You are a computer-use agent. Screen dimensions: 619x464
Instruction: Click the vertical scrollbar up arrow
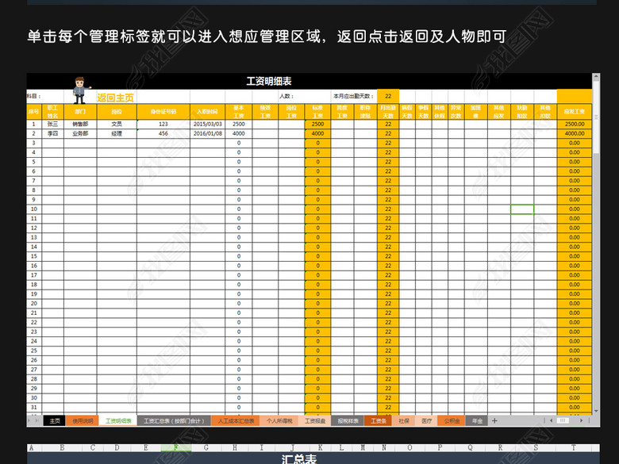(x=596, y=77)
